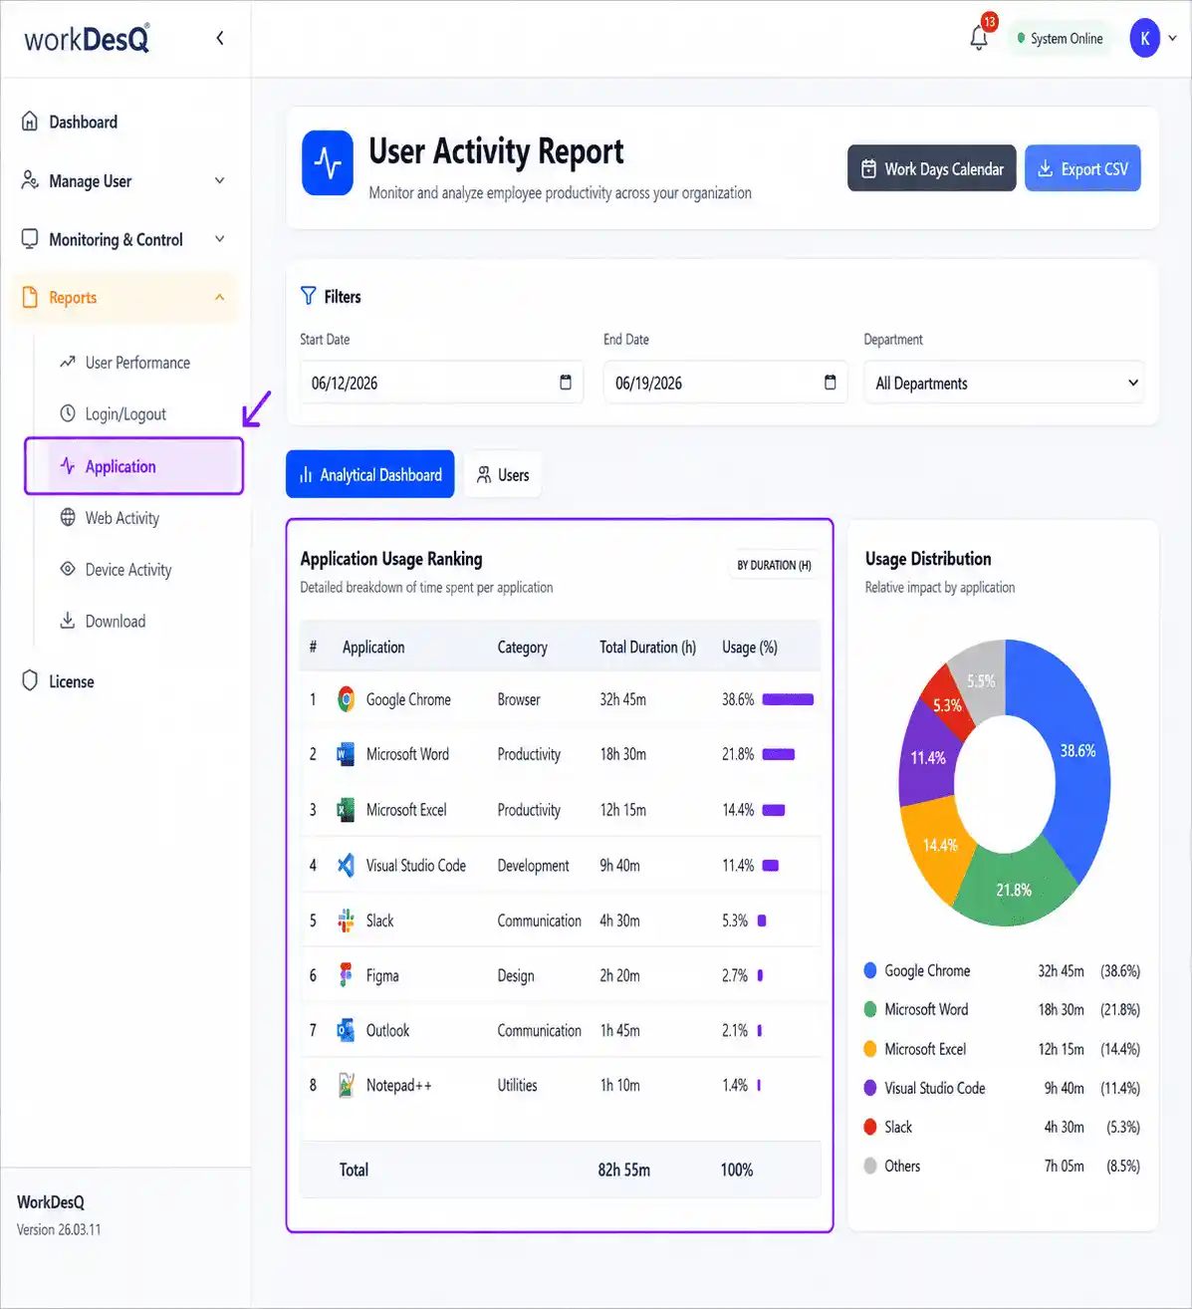
Task: Open the Start Date calendar picker
Action: [566, 383]
